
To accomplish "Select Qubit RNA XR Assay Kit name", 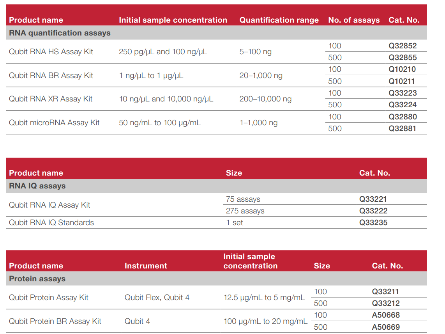I will click(51, 99).
